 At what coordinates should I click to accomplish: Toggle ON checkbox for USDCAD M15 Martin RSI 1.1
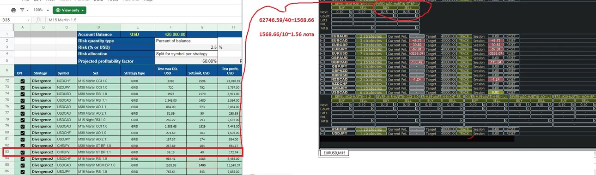pos(23,100)
